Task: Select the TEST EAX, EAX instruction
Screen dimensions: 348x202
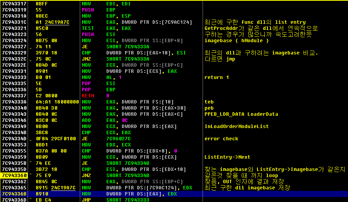Action: tap(106, 28)
